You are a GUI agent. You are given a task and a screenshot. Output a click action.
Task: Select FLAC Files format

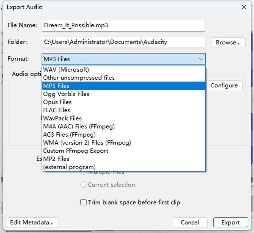pos(57,110)
